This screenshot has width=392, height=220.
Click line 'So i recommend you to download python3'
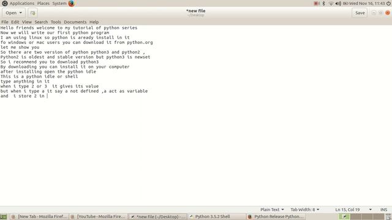(x=50, y=62)
